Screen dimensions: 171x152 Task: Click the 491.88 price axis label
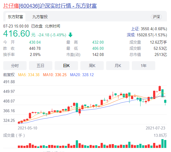tap(9, 82)
